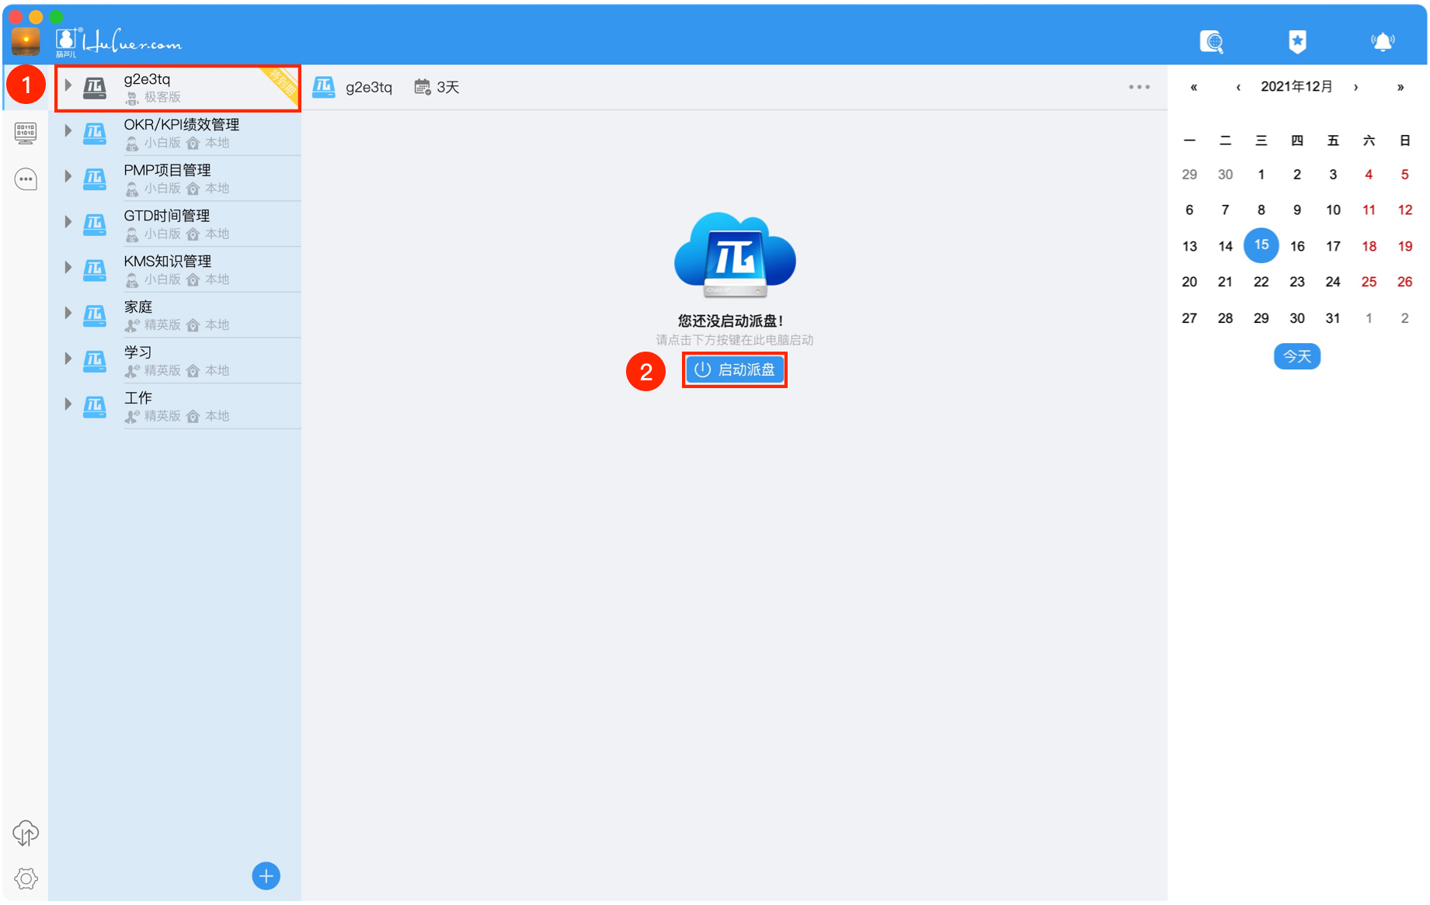This screenshot has width=1430, height=905.
Task: Expand the 学习 entry
Action: click(x=68, y=359)
